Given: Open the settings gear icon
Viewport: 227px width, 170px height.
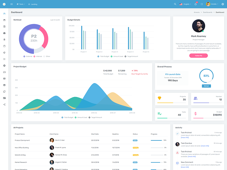Looking at the screenshot, I should click(x=222, y=4).
